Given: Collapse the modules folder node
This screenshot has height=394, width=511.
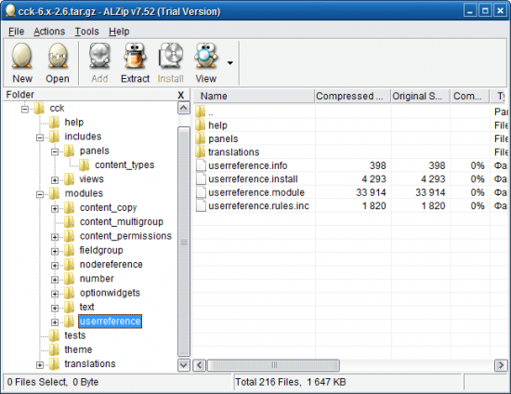Looking at the screenshot, I should pos(40,194).
